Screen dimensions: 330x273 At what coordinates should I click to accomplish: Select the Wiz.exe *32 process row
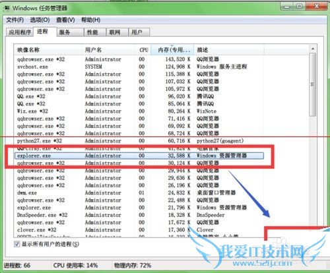coord(139,111)
